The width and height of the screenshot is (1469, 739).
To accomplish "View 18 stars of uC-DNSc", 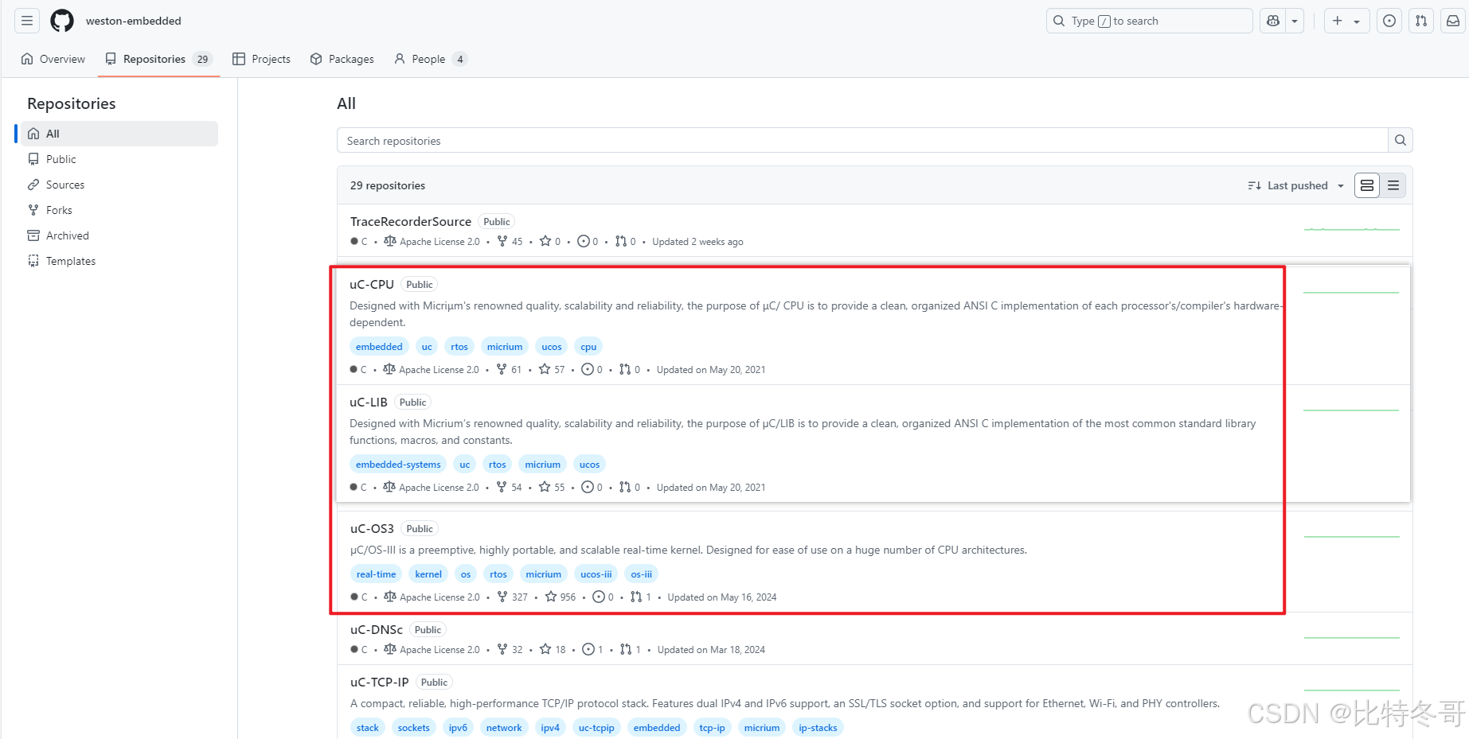I will 553,649.
